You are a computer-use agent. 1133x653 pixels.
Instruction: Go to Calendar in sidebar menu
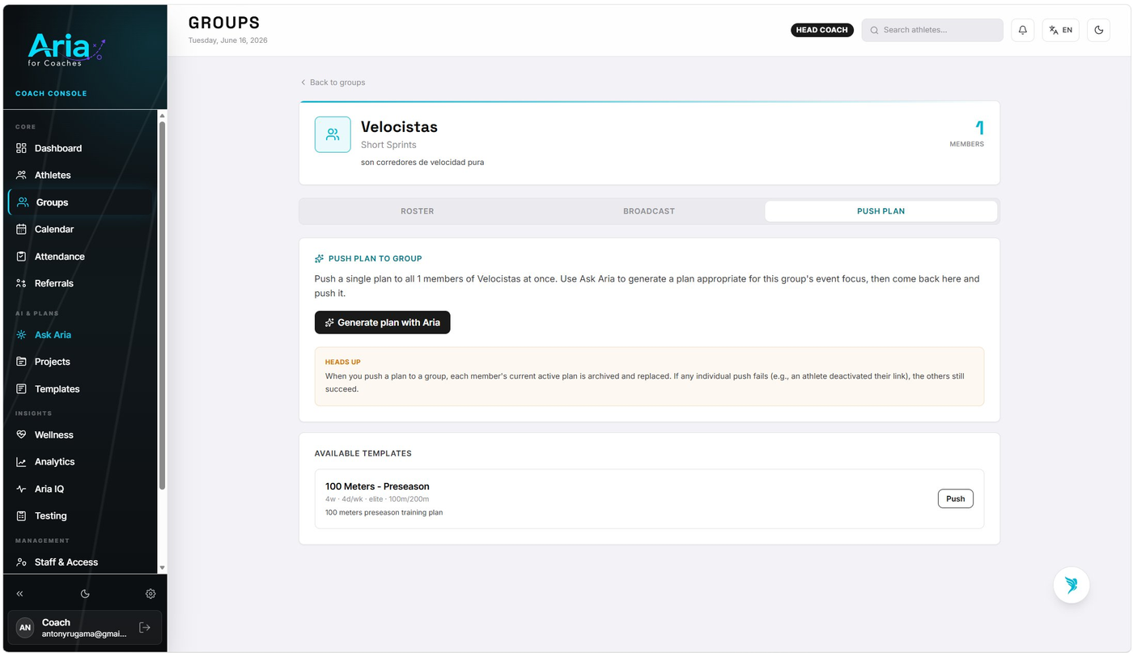click(x=54, y=229)
